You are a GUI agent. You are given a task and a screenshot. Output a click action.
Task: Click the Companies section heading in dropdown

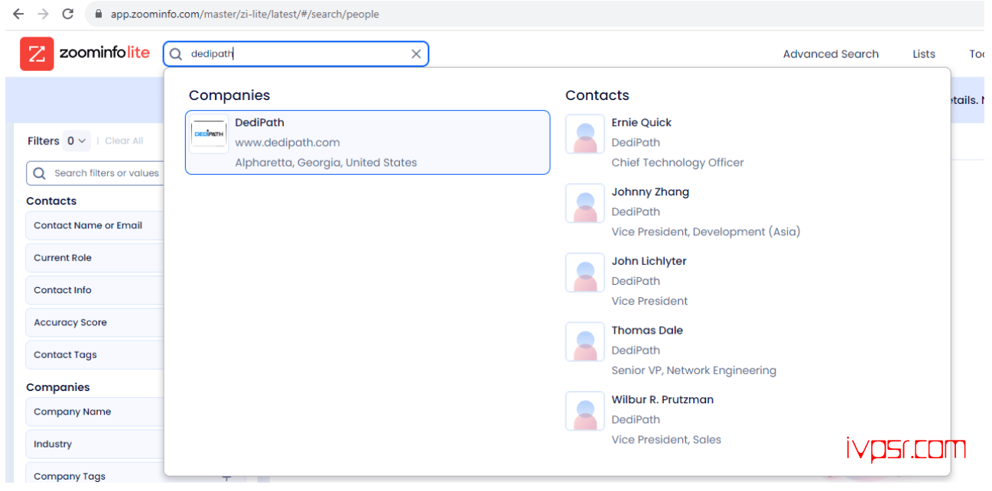click(229, 95)
